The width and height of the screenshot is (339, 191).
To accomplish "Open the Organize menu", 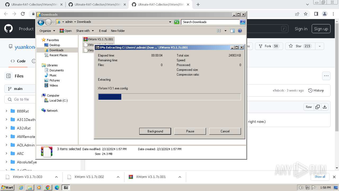I will click(x=47, y=31).
